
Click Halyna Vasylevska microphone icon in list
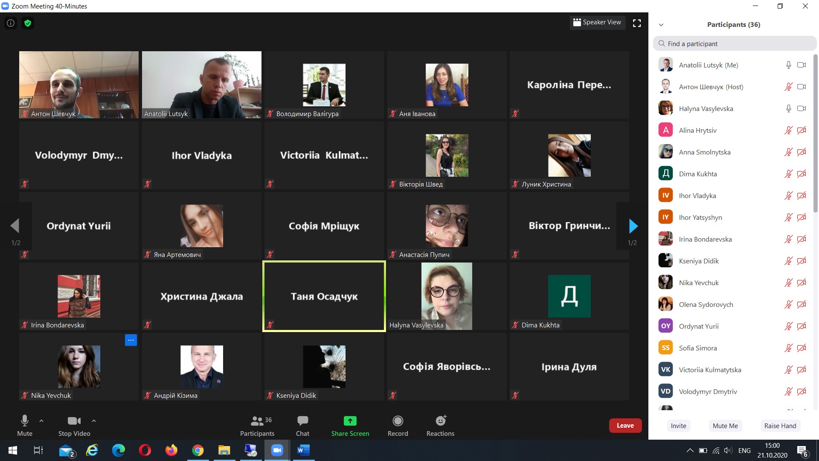789,108
